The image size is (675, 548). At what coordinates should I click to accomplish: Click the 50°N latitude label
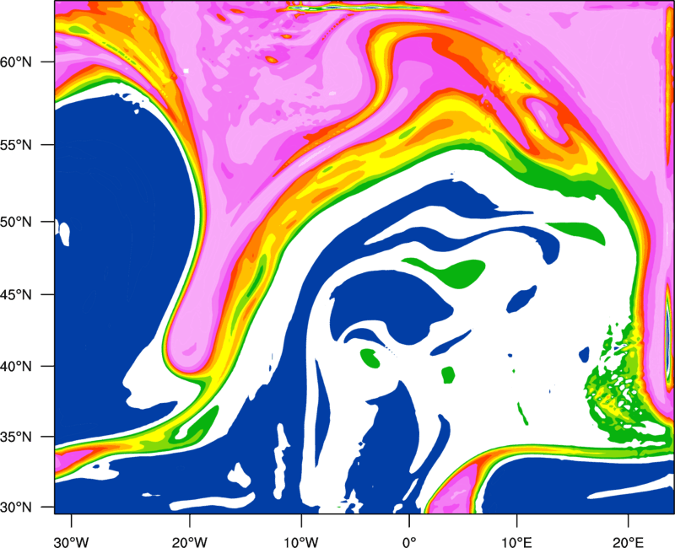tap(16, 222)
